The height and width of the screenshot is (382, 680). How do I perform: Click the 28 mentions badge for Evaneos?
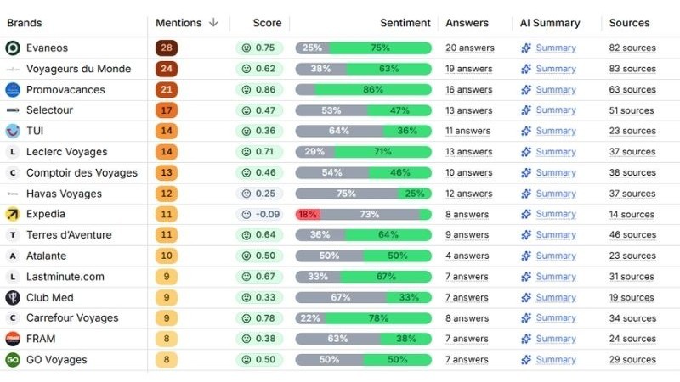click(x=167, y=48)
